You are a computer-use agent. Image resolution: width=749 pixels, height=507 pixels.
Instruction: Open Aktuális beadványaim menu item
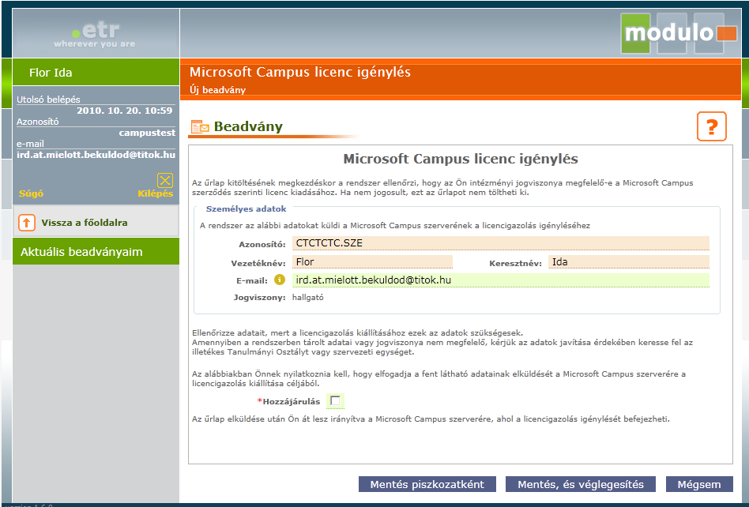click(96, 252)
